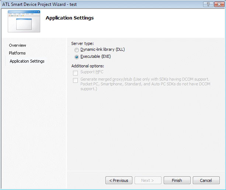Click the Server type label
Viewport: 226px width, 190px height.
[83, 43]
